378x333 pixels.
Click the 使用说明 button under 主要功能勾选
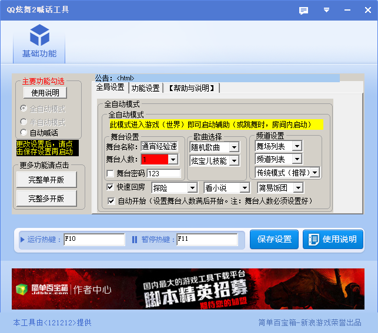pos(45,93)
